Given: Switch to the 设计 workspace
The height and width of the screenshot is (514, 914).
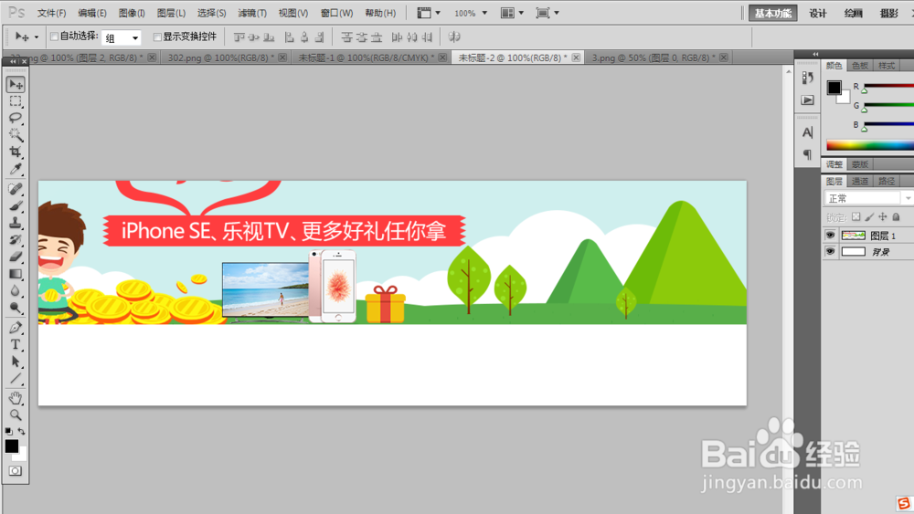Looking at the screenshot, I should point(818,14).
